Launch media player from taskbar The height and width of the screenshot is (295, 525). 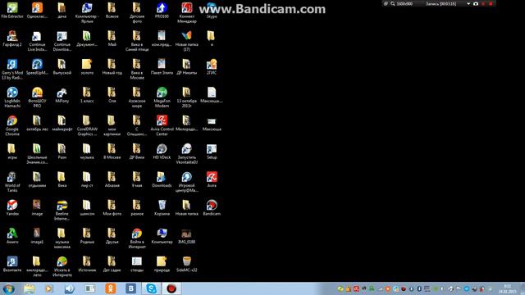(49, 288)
